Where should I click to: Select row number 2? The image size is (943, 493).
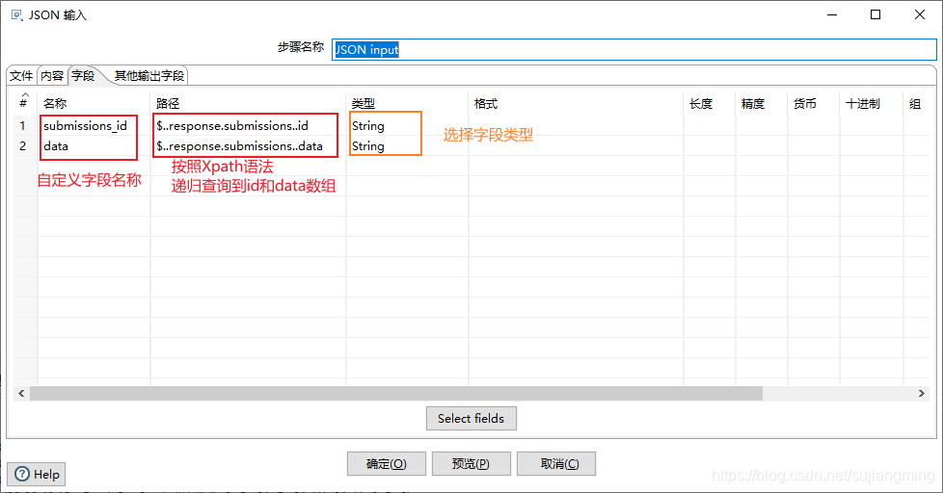[23, 146]
